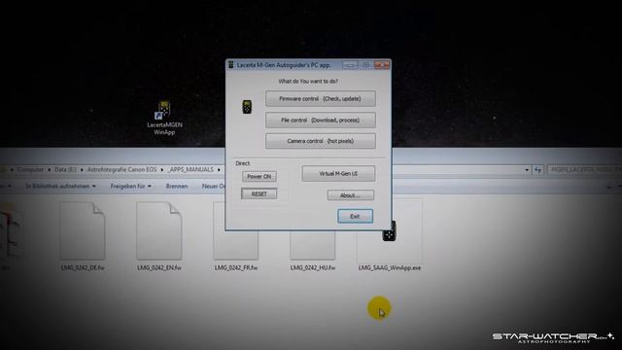Expand breadcrumb arrow after _APPS_MANUALS
Viewport: 622px width, 350px height.
(x=219, y=170)
